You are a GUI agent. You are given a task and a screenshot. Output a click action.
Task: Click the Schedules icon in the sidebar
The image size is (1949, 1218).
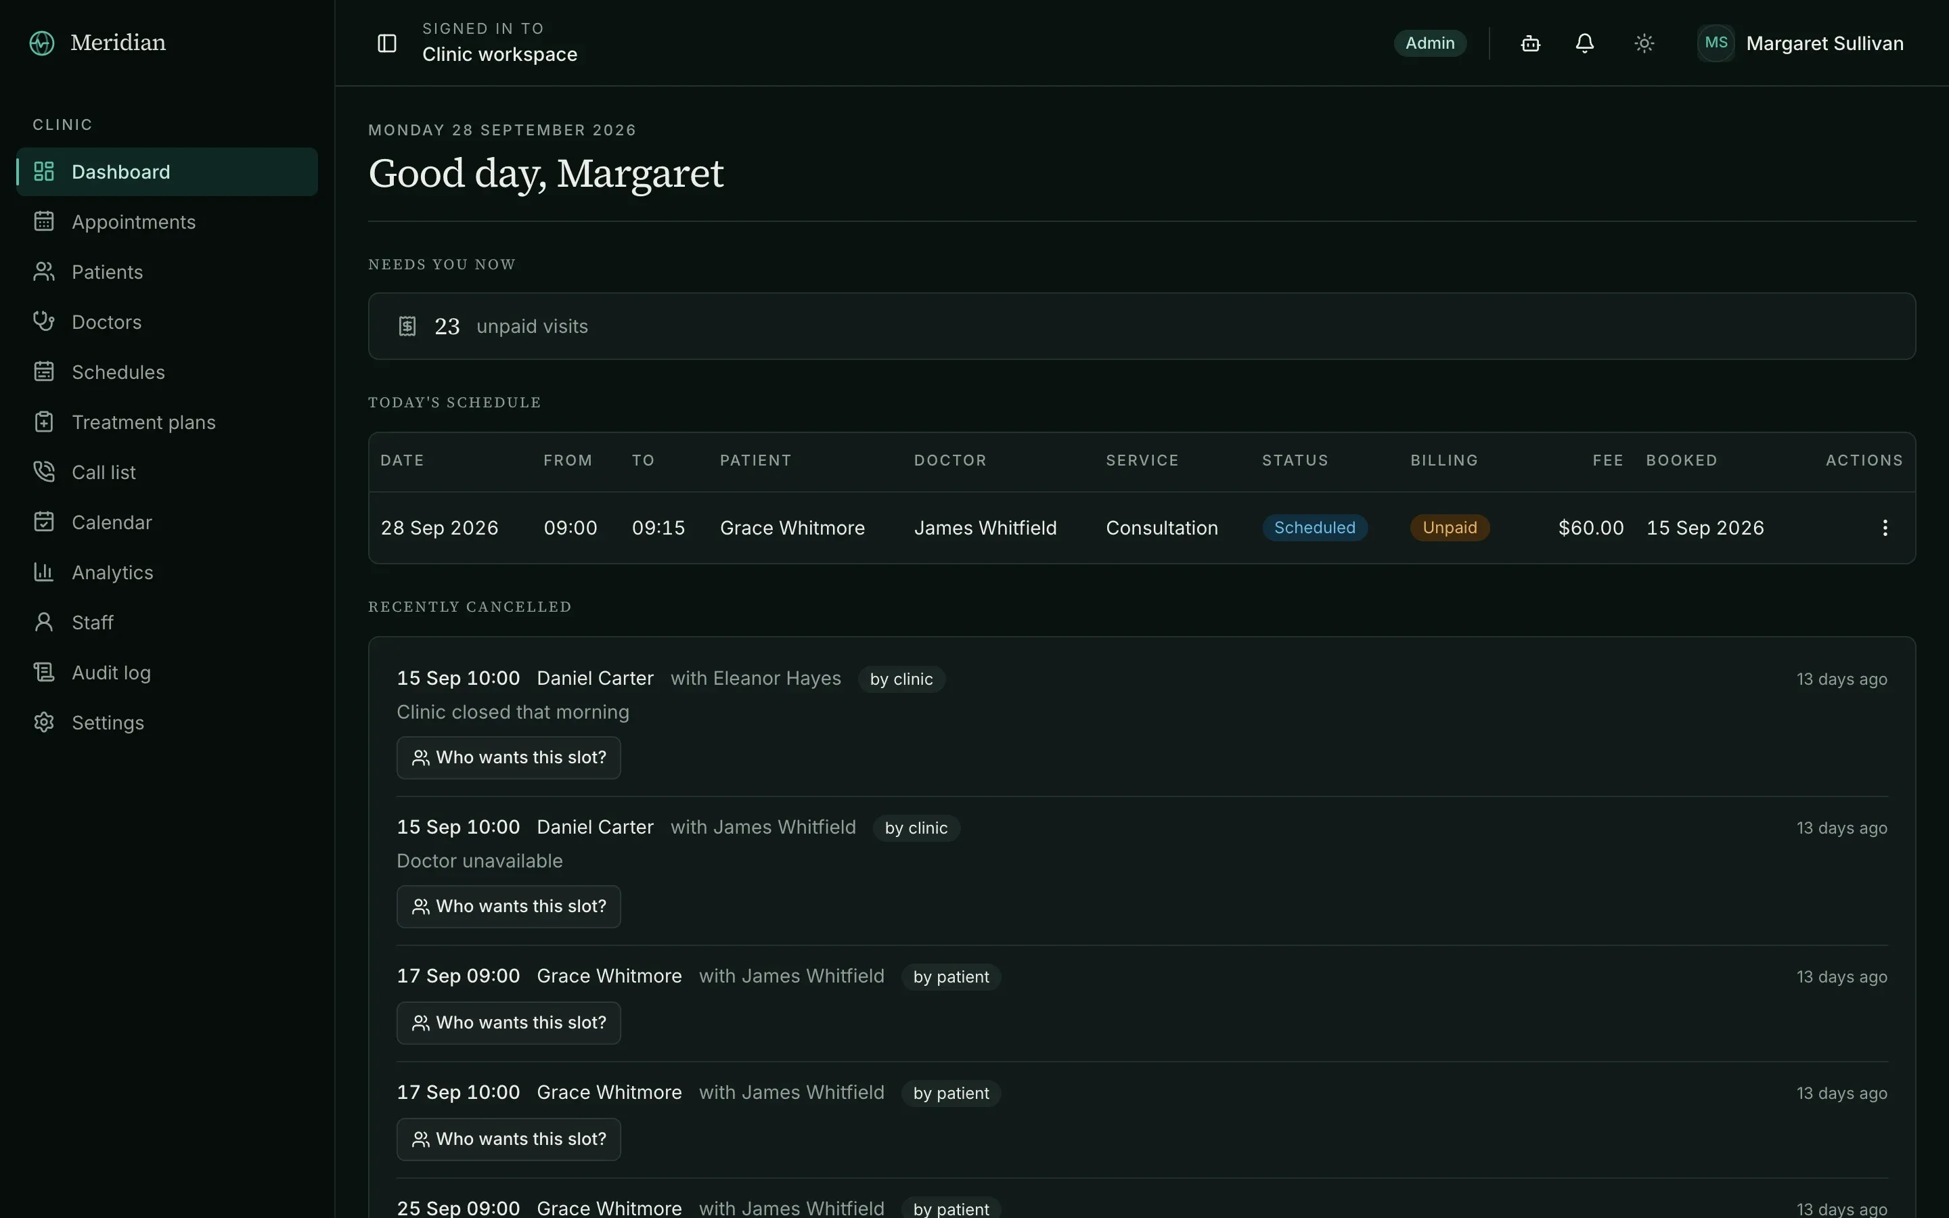[44, 371]
